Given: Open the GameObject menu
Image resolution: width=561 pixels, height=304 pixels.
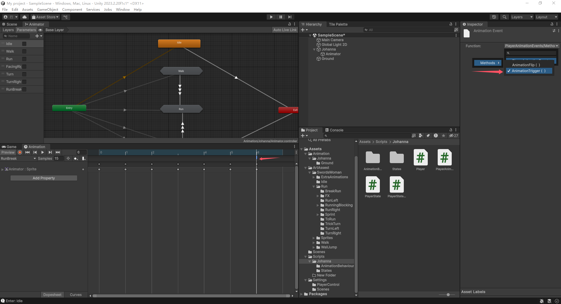Looking at the screenshot, I should (48, 10).
